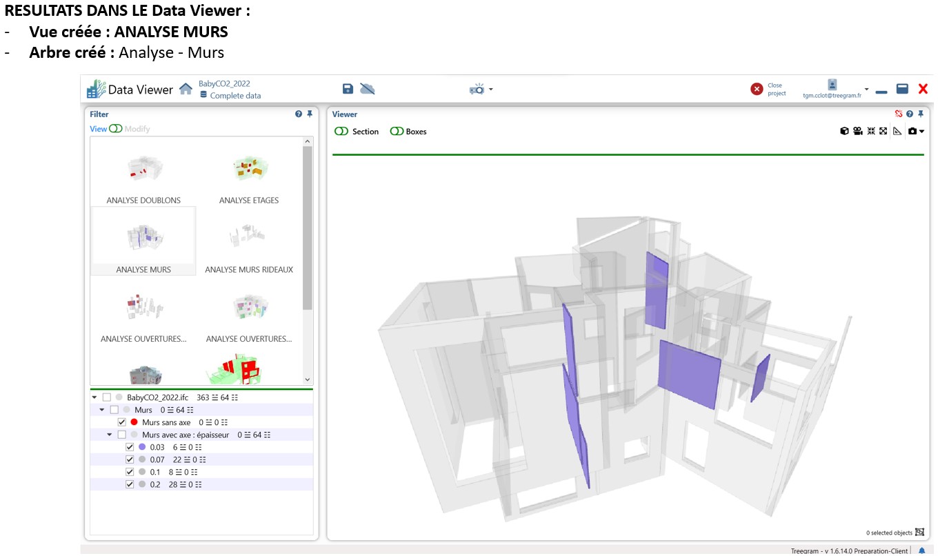938x556 pixels.
Task: Select the ANALYSE ETAGES view thumbnail
Action: [249, 176]
